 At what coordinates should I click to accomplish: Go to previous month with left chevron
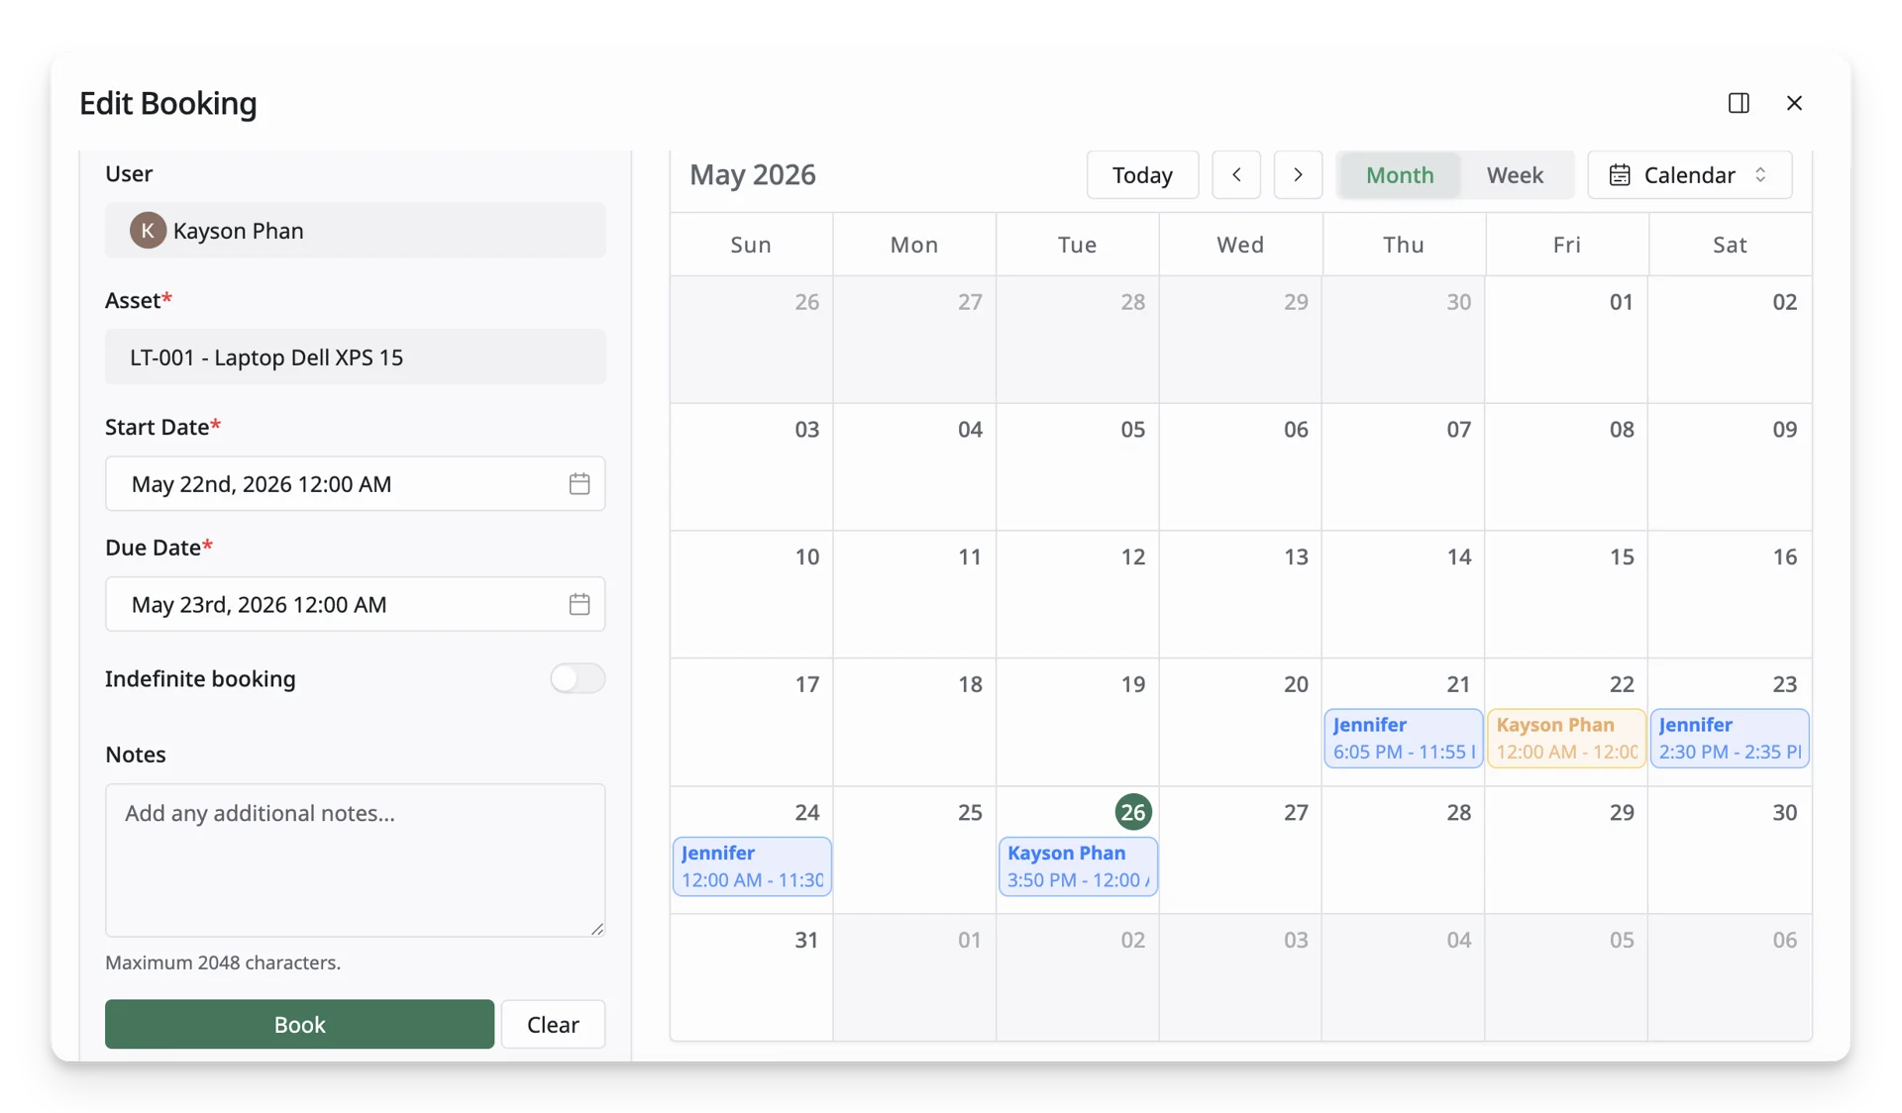click(x=1236, y=175)
